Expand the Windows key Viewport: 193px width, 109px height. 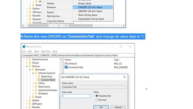point(33,94)
